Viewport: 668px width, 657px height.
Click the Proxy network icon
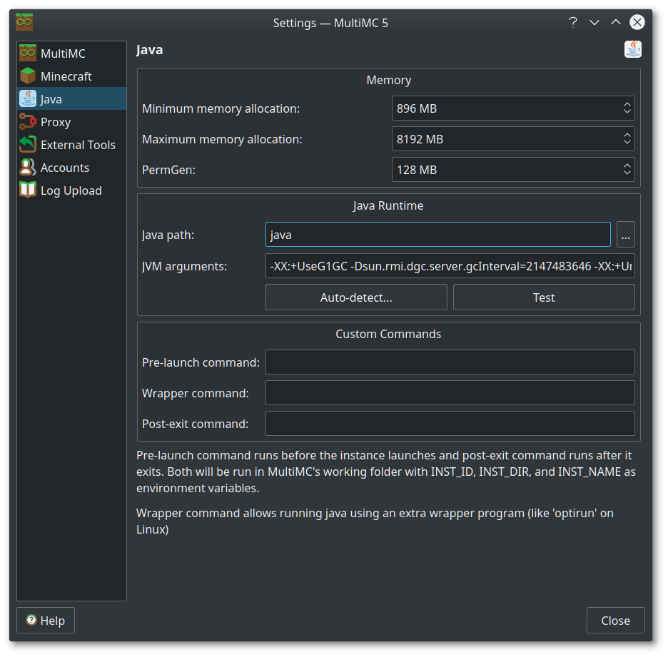28,122
